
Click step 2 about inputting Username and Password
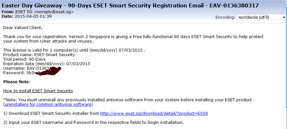click(x=93, y=123)
